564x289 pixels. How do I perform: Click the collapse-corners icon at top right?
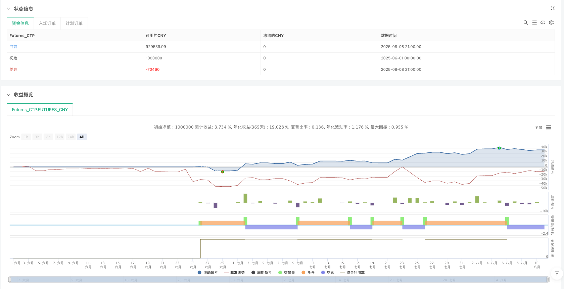[x=553, y=8]
